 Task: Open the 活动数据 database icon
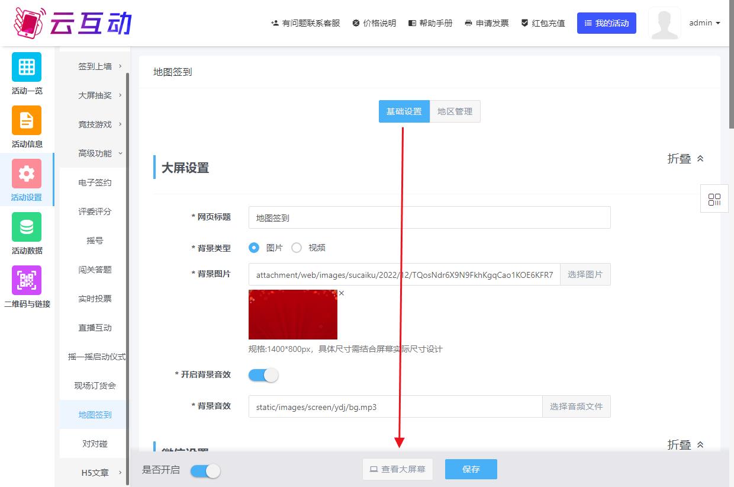27,227
